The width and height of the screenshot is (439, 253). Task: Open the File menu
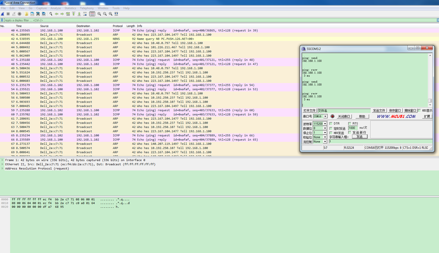(4, 8)
